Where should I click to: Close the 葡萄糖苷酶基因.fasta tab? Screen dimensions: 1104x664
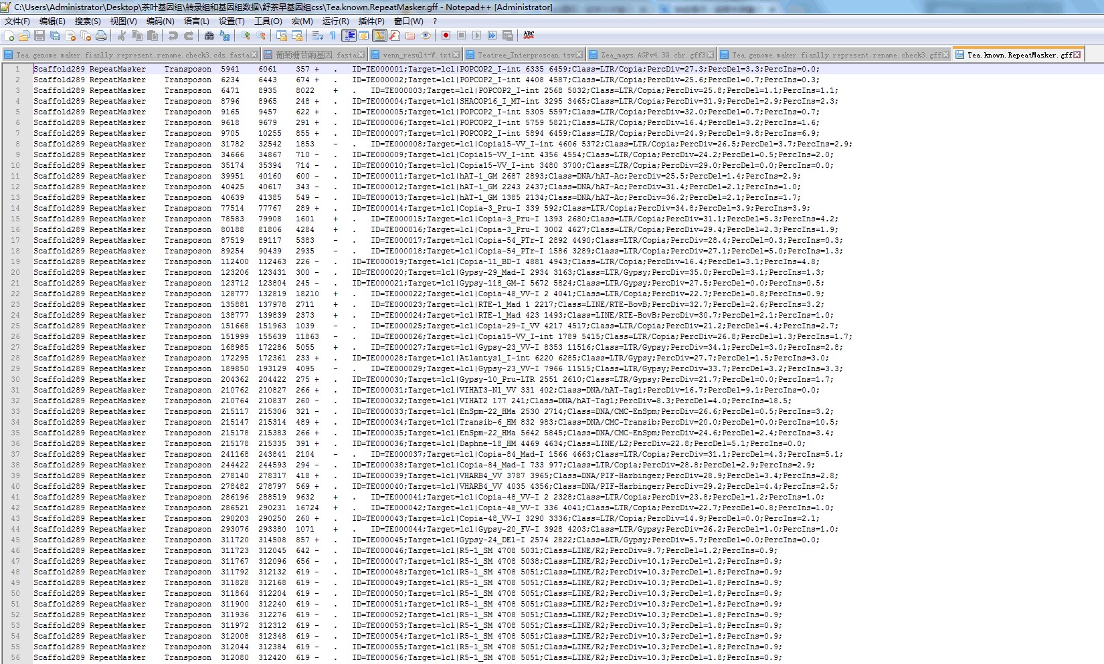[361, 55]
